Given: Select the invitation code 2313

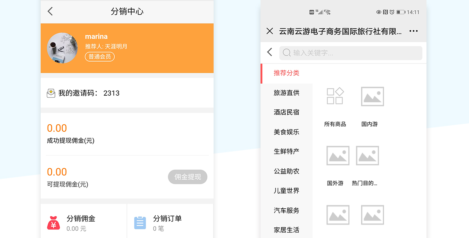Looking at the screenshot, I should click(x=111, y=93).
